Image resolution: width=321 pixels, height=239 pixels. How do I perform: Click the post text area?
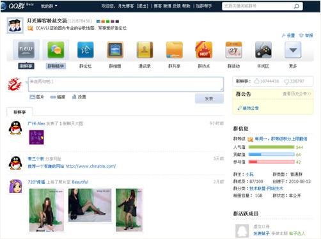(x=126, y=84)
